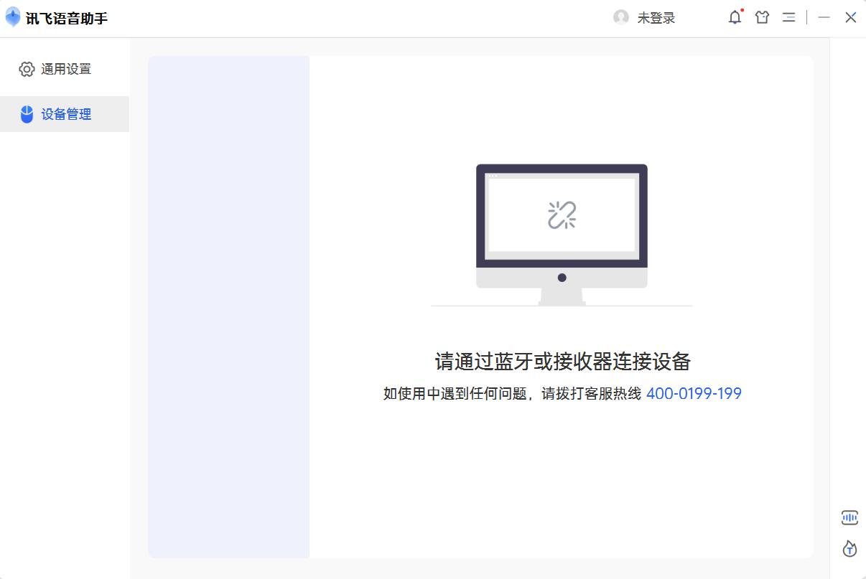The height and width of the screenshot is (579, 866).
Task: Open skin themes via the shirt icon
Action: (762, 18)
